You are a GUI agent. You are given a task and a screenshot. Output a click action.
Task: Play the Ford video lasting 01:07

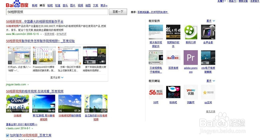[x=17, y=104]
